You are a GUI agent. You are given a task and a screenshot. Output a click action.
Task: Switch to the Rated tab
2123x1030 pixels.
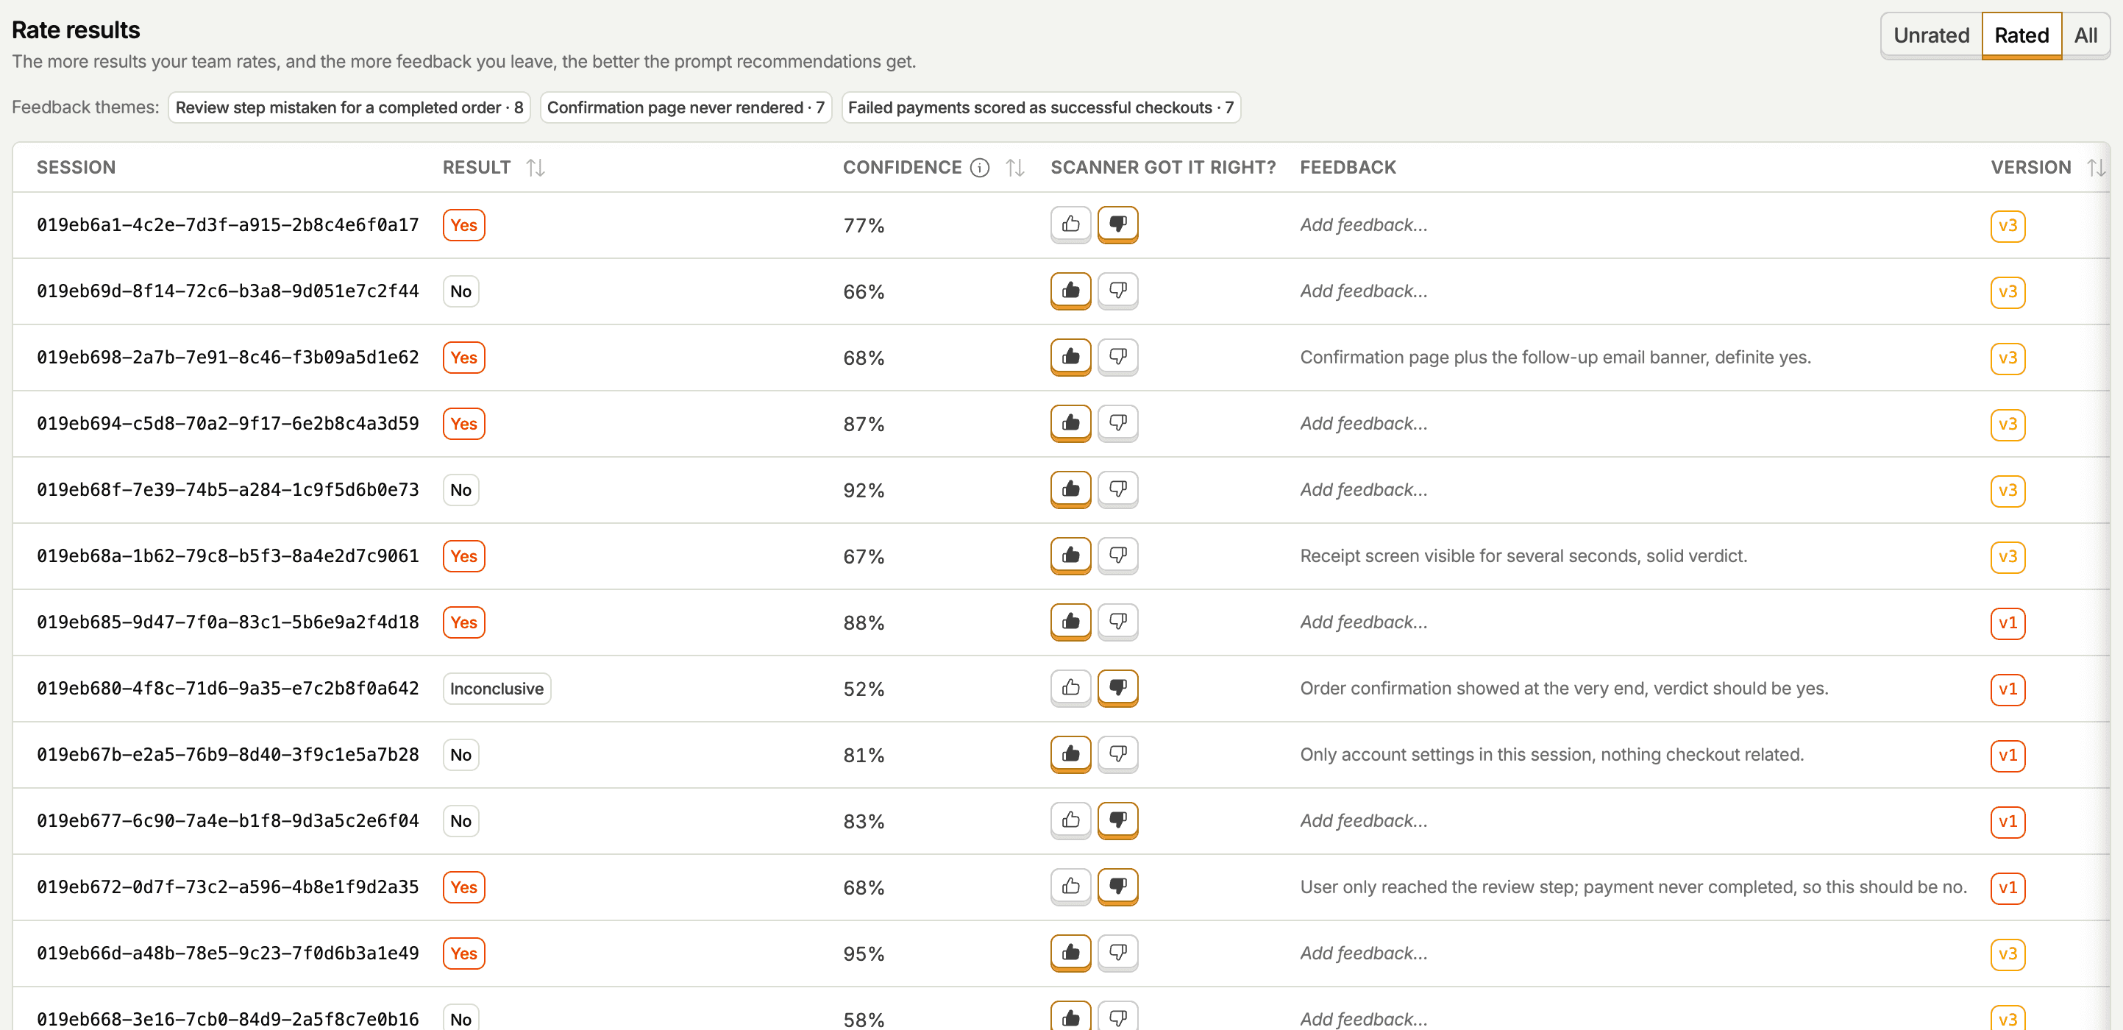[2021, 35]
